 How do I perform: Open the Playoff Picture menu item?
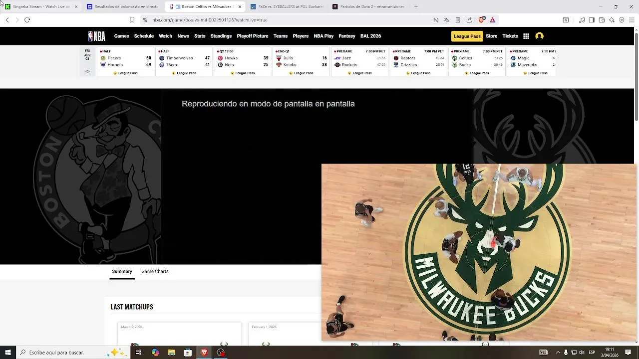[x=253, y=36]
